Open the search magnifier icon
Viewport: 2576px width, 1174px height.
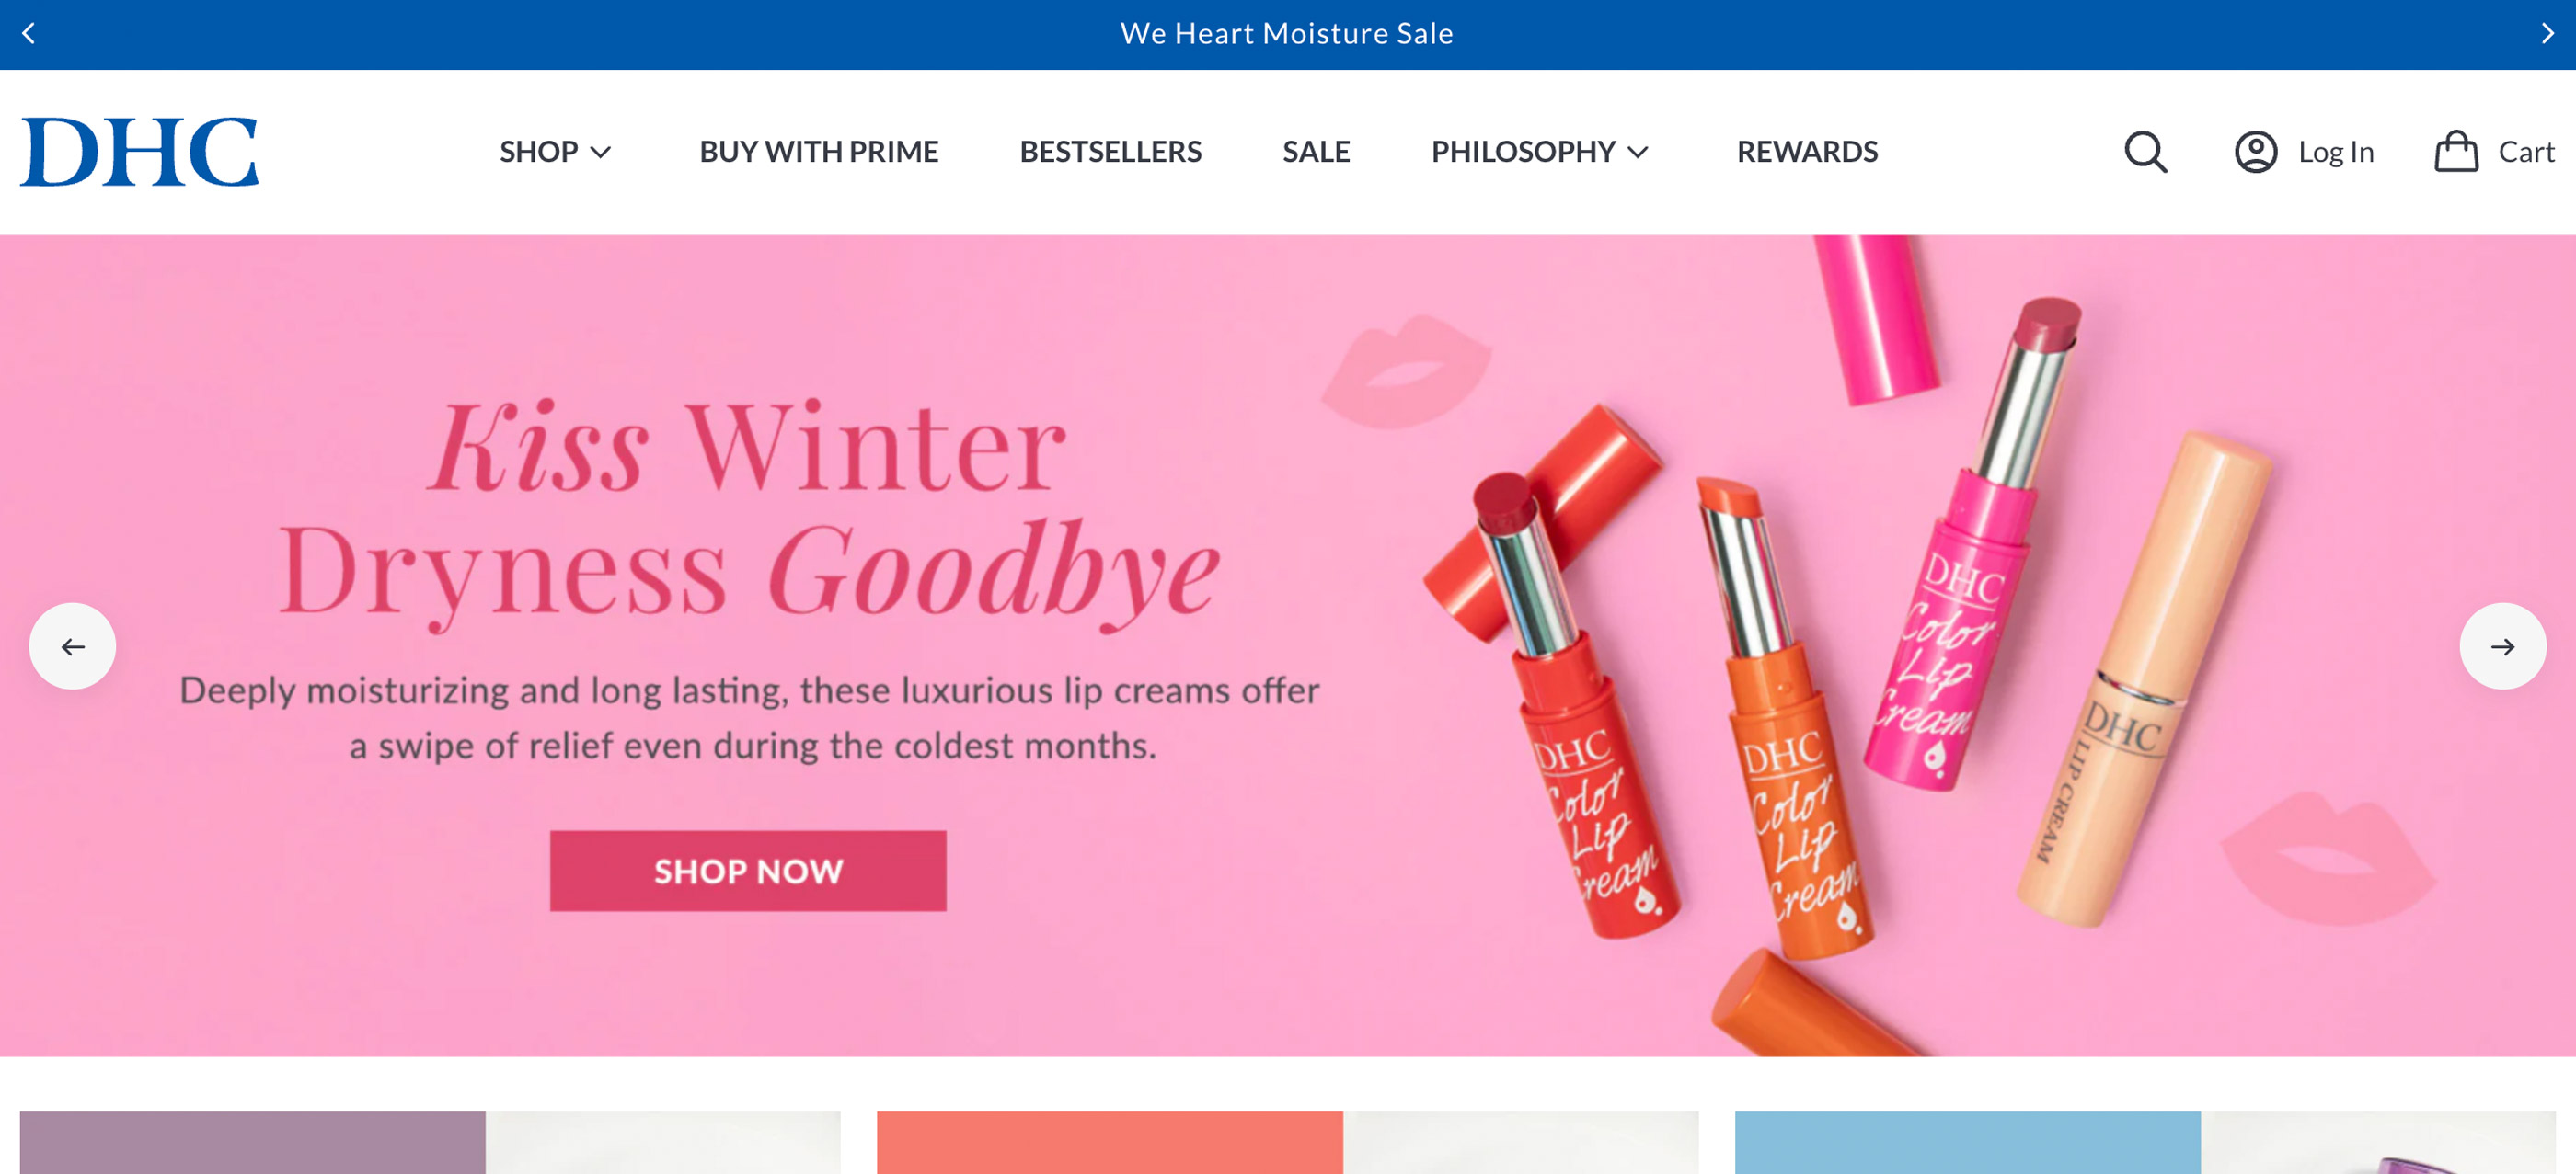(x=2145, y=152)
